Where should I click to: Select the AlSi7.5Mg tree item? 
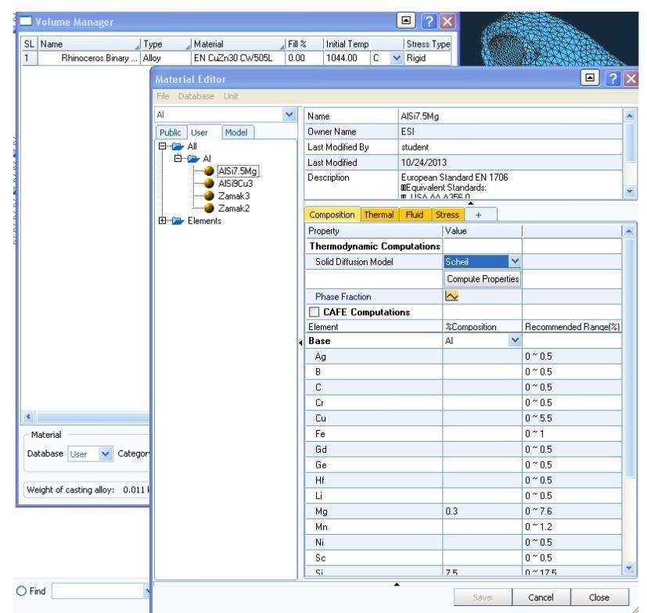click(238, 171)
